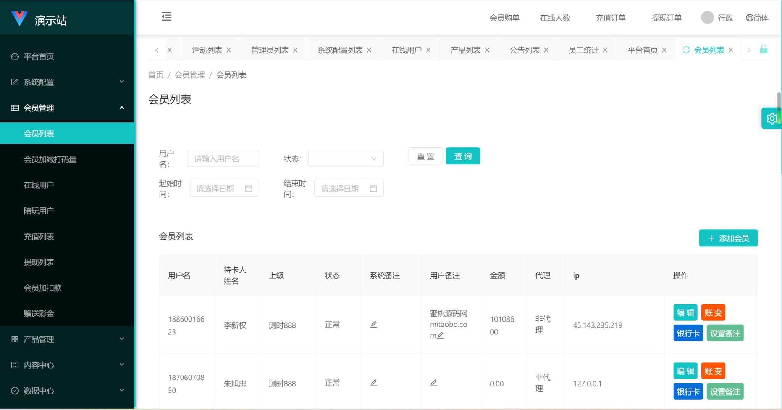
Task: Collapse sidebar using the menu fold icon
Action: click(166, 17)
